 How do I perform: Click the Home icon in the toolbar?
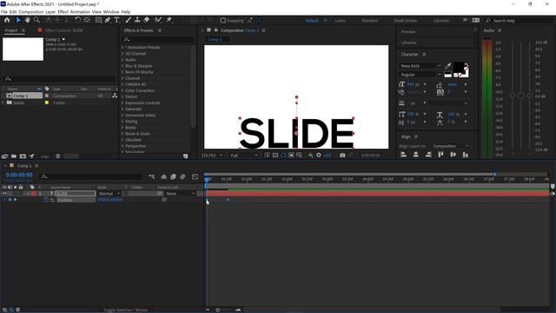point(7,20)
